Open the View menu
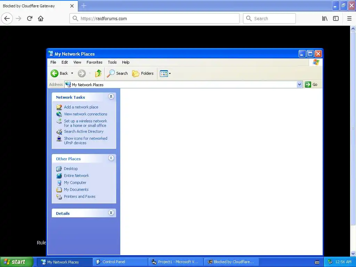 pos(77,62)
